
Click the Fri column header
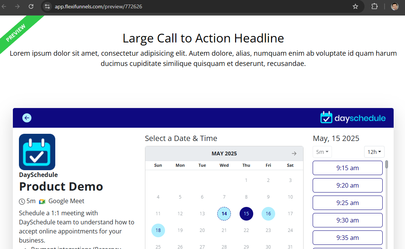[268, 165]
